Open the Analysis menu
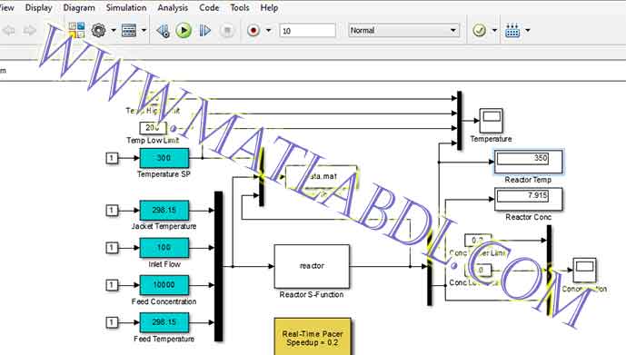This screenshot has width=626, height=355. [173, 7]
